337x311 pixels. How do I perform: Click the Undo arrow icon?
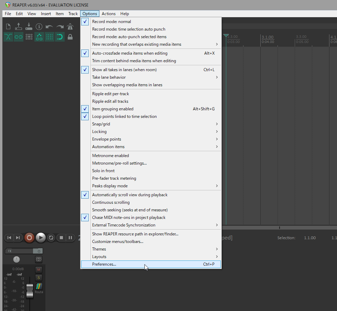point(50,27)
